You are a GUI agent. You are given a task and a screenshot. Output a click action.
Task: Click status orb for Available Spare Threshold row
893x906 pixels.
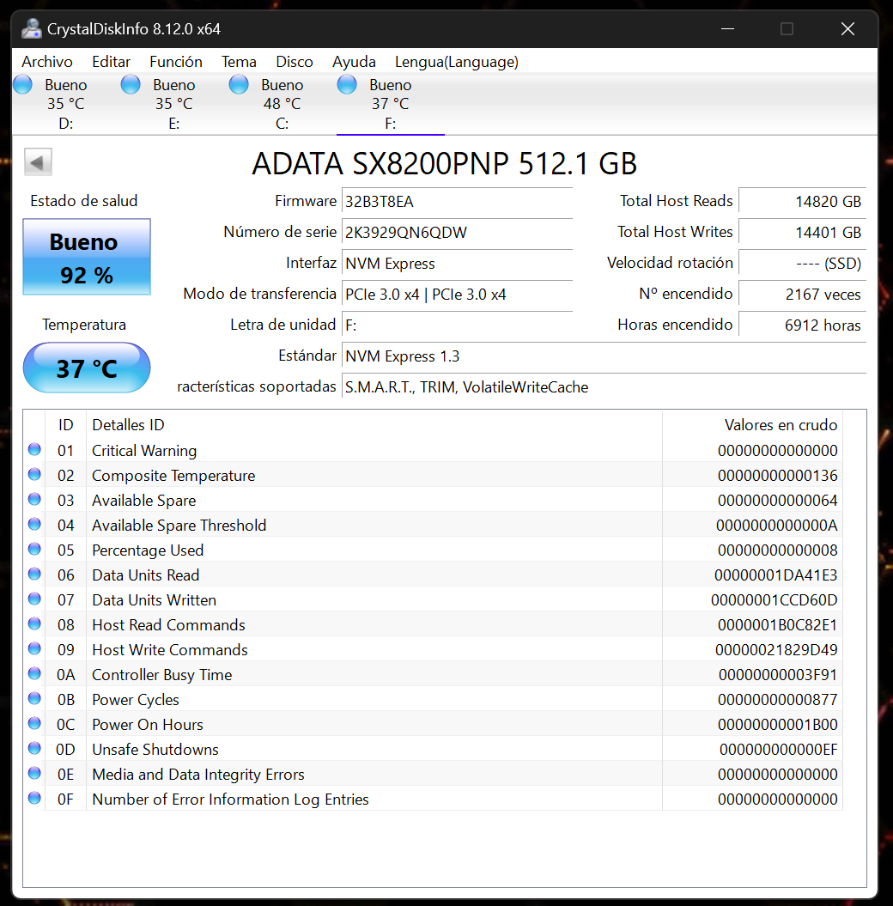[34, 524]
